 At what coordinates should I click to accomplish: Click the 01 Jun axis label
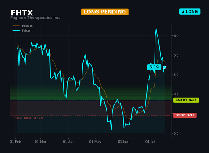(123, 142)
